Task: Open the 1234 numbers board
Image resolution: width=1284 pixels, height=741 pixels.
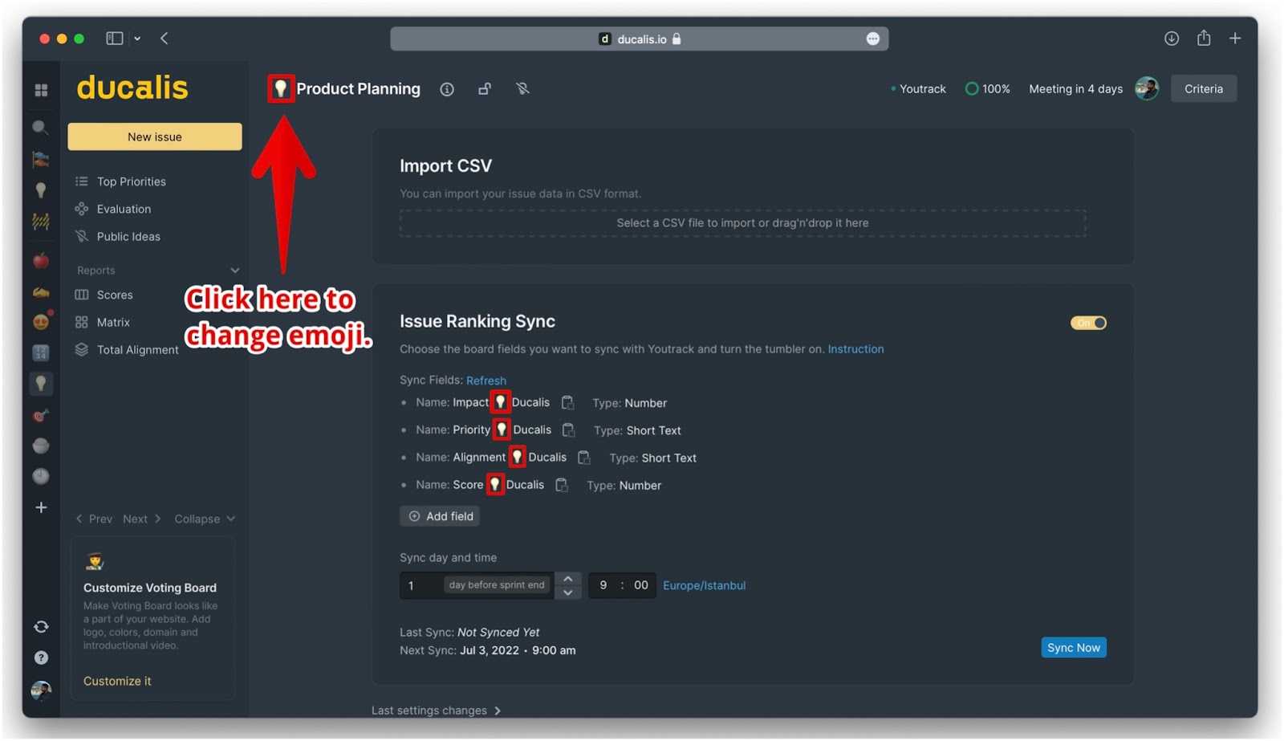Action: coord(41,352)
